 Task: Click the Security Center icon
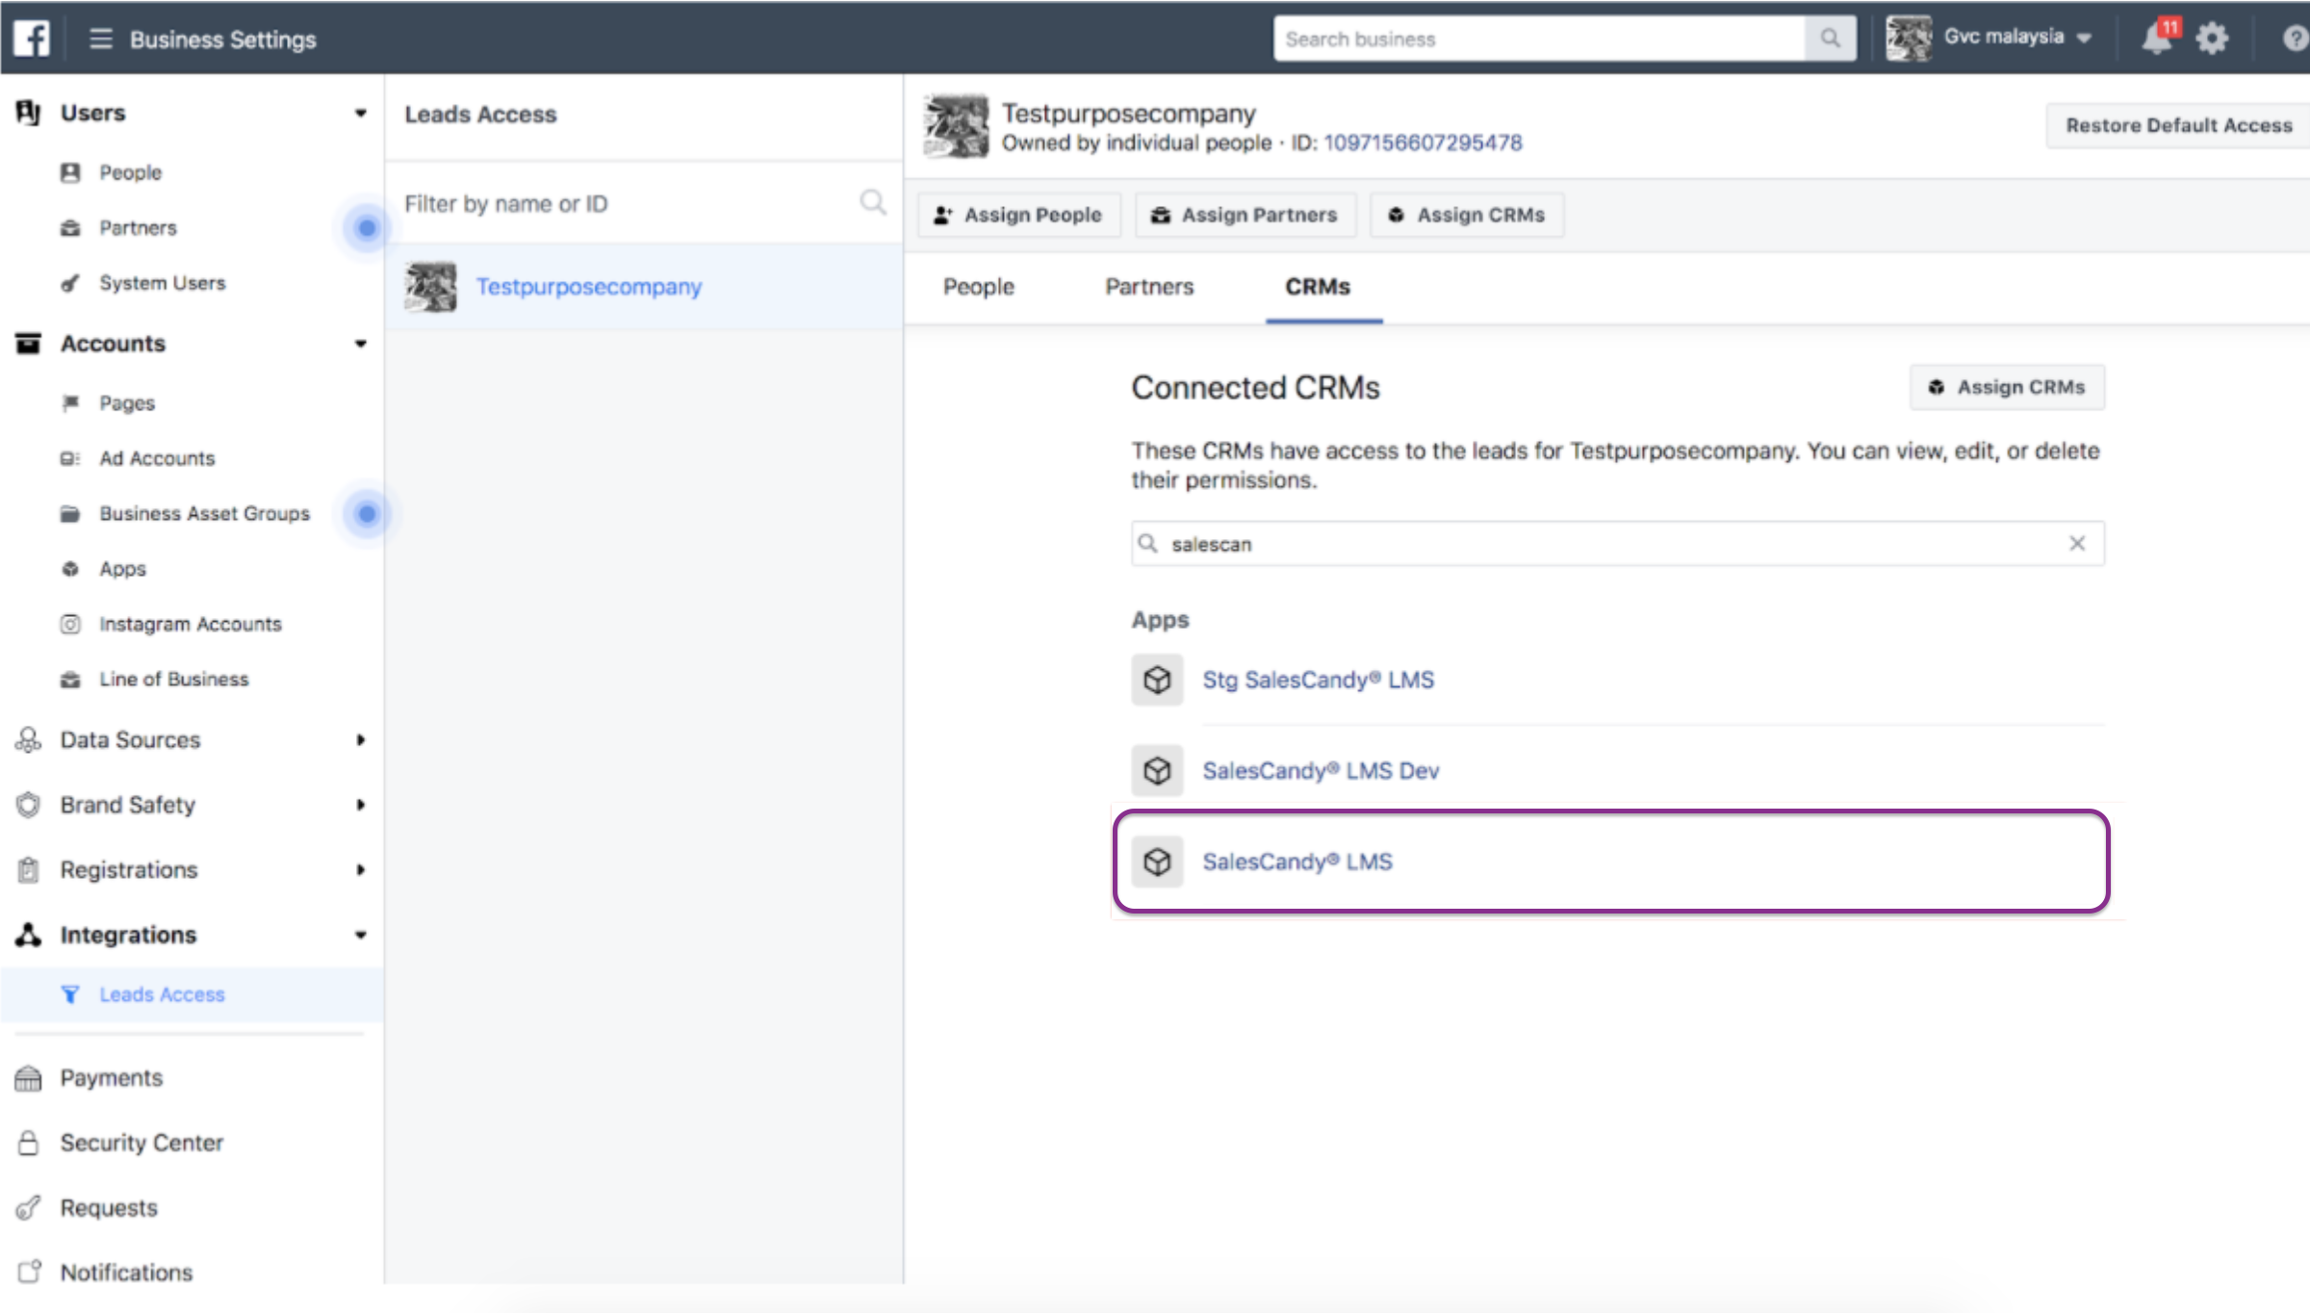(28, 1142)
